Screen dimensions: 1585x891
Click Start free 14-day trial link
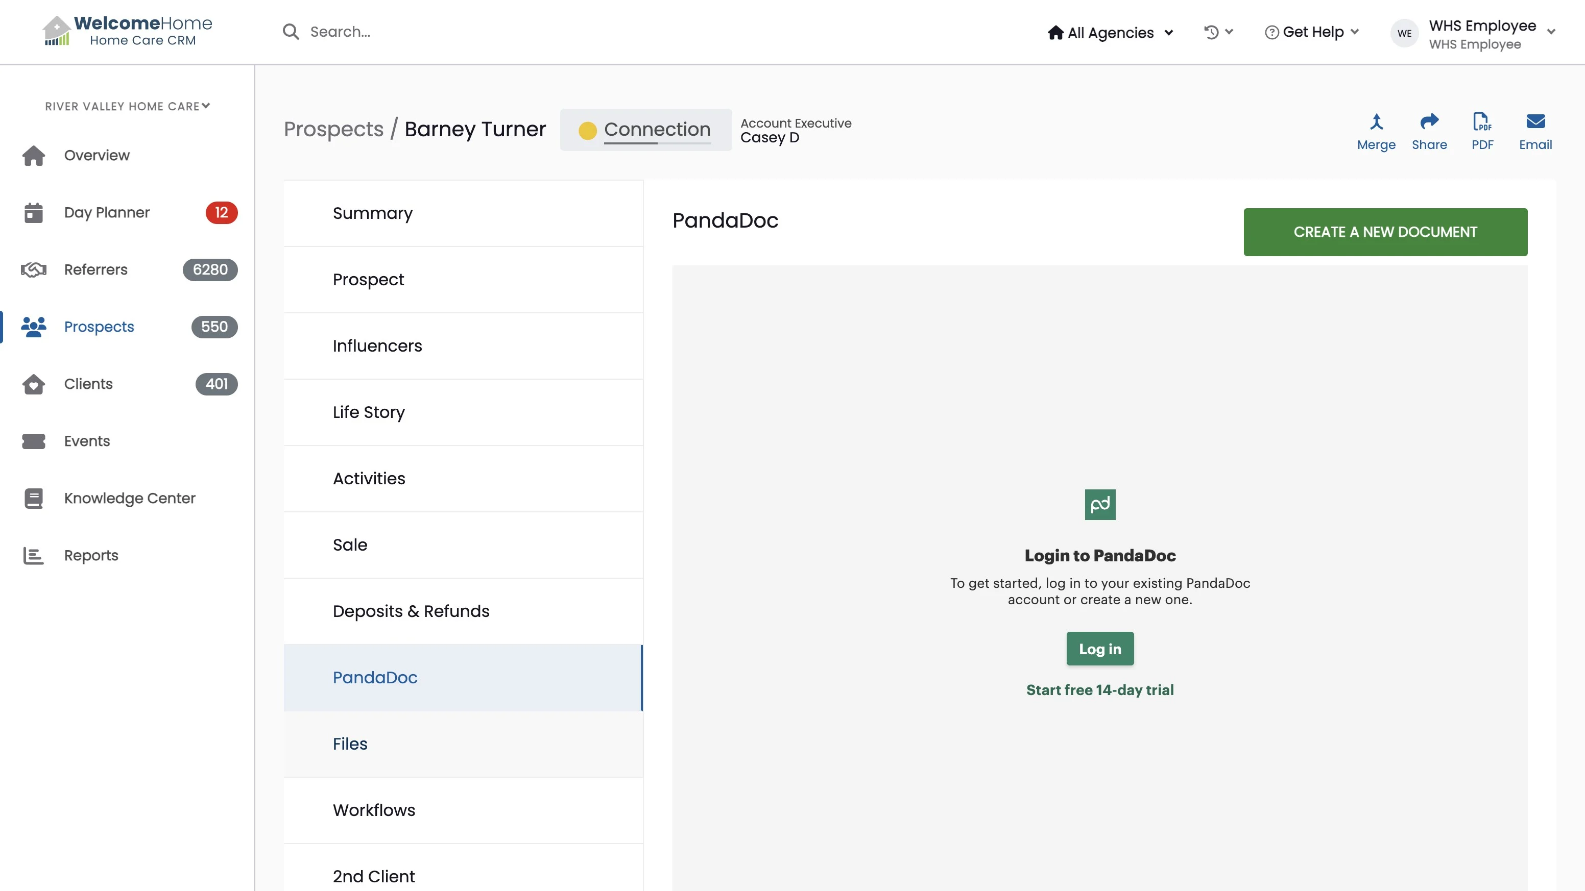[x=1099, y=690]
